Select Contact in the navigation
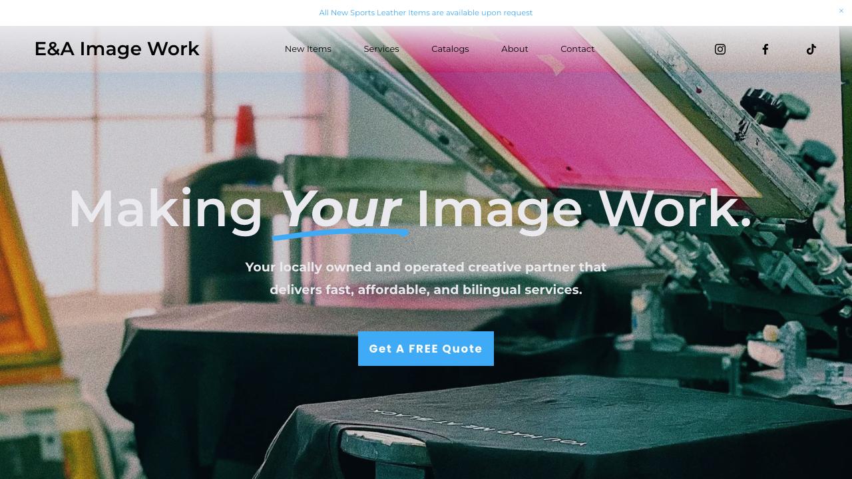Image resolution: width=852 pixels, height=479 pixels. tap(577, 49)
